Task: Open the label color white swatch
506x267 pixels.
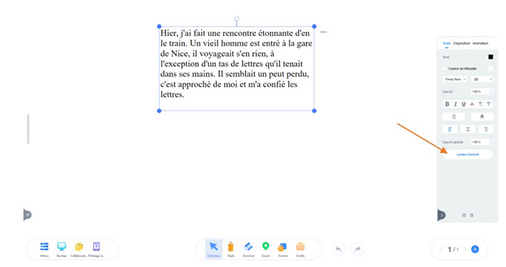Action: 491,69
